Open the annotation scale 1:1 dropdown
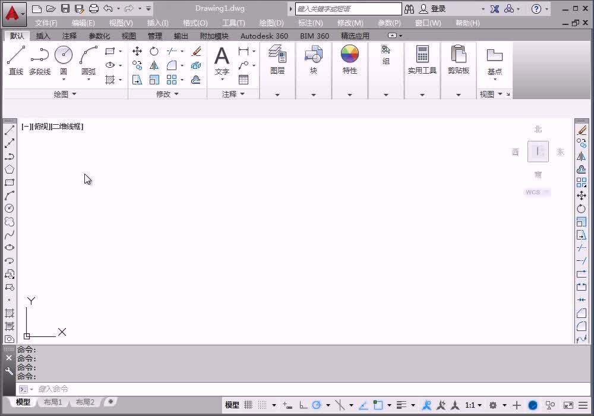 point(473,405)
